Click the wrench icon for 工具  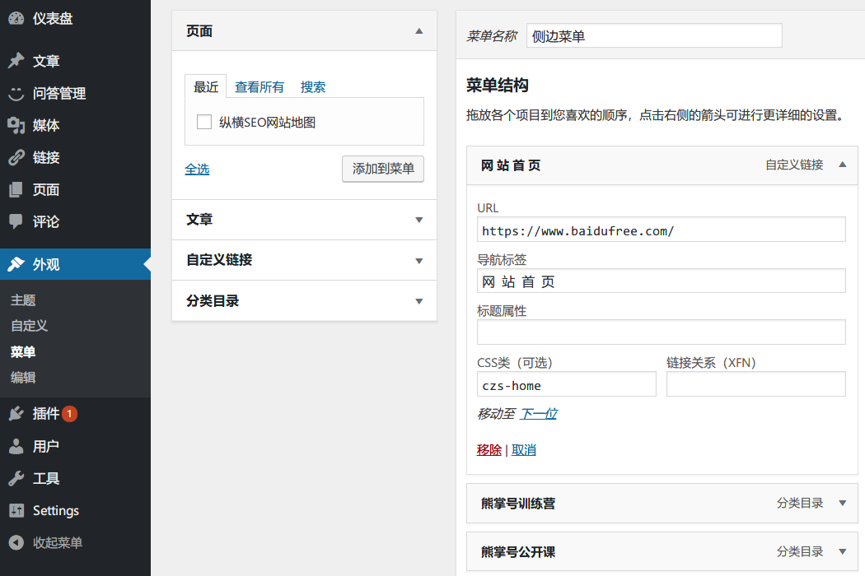pyautogui.click(x=16, y=478)
